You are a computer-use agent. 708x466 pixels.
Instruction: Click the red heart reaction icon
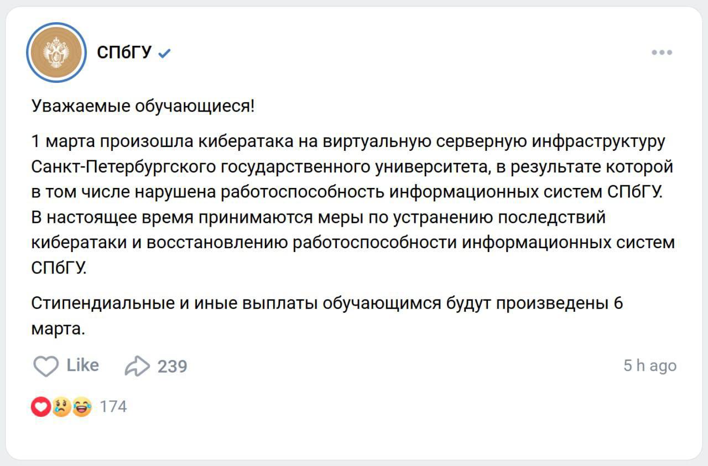tap(41, 407)
